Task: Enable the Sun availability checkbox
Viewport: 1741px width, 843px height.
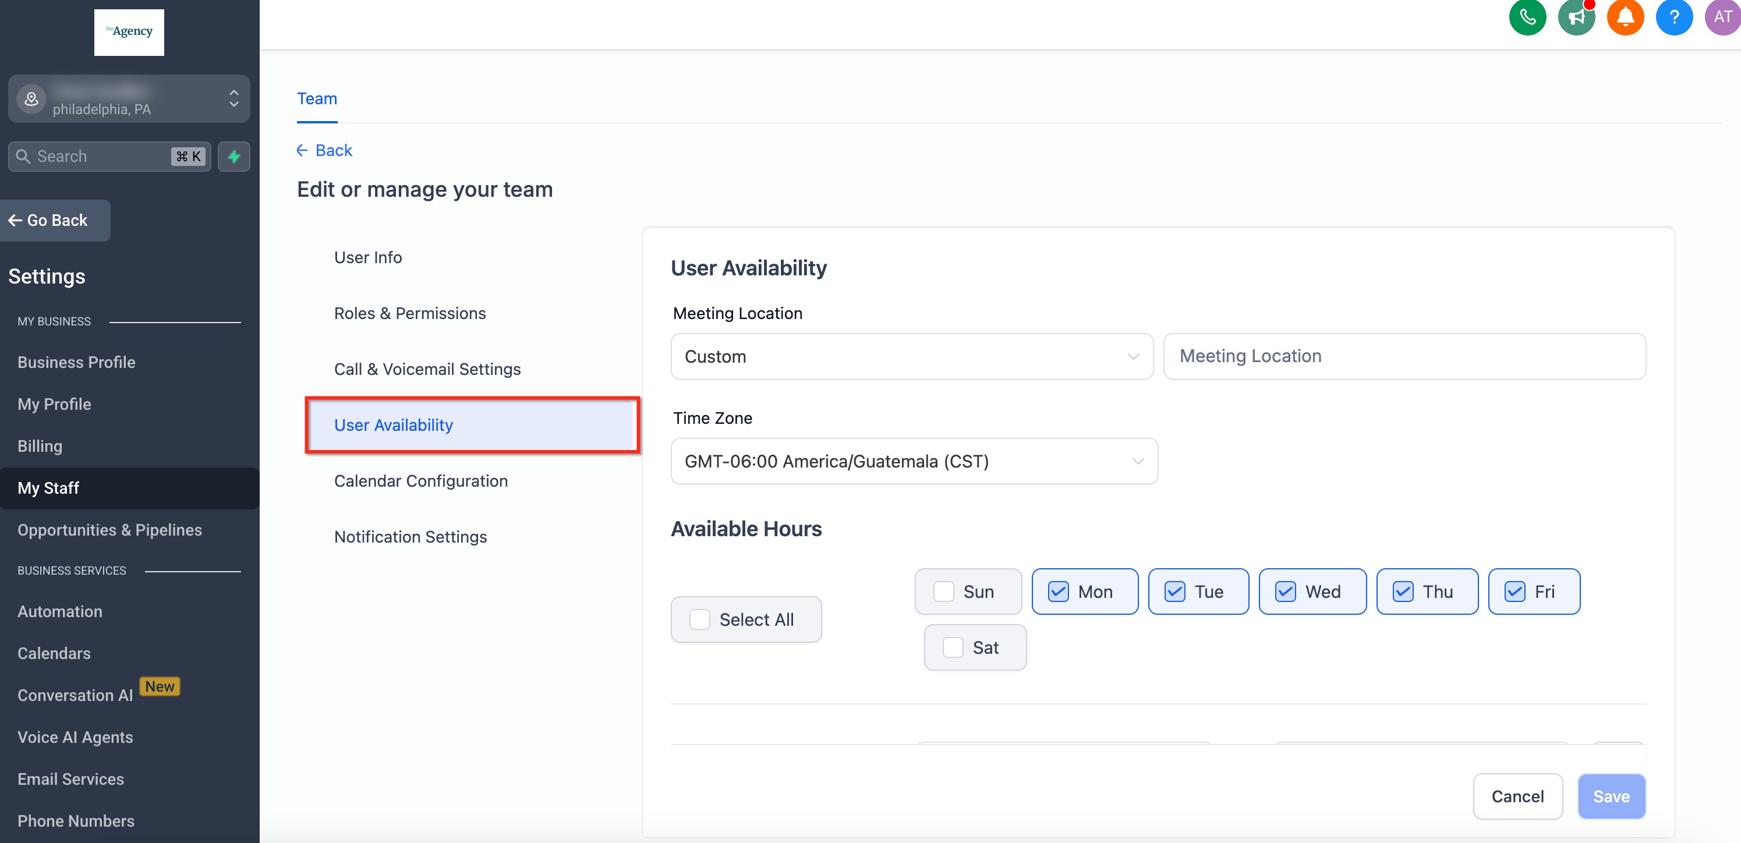Action: tap(943, 591)
